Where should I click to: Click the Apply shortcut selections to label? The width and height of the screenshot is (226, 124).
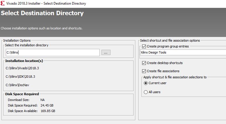point(175,77)
